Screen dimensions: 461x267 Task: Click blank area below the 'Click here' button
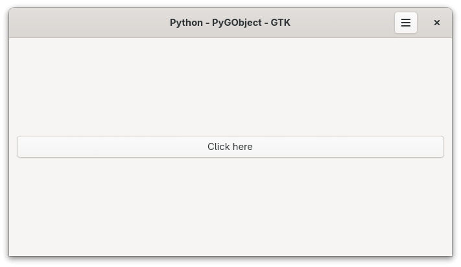click(230, 207)
